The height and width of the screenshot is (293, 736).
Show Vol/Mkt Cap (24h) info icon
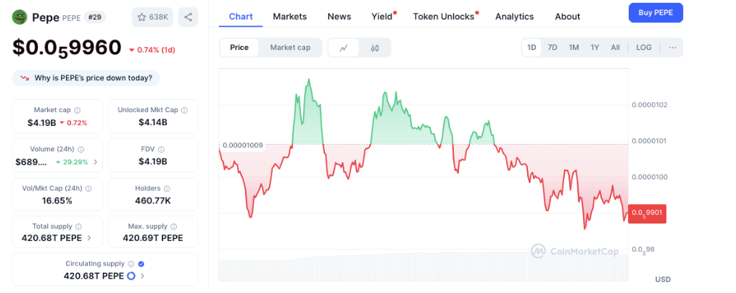[x=88, y=189]
